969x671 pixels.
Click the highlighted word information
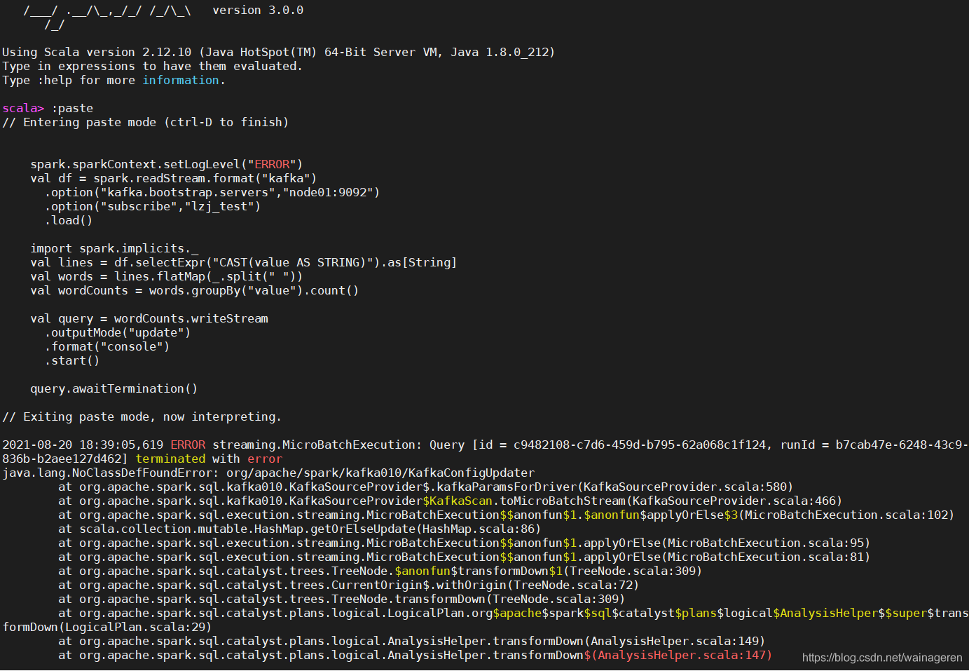point(181,79)
